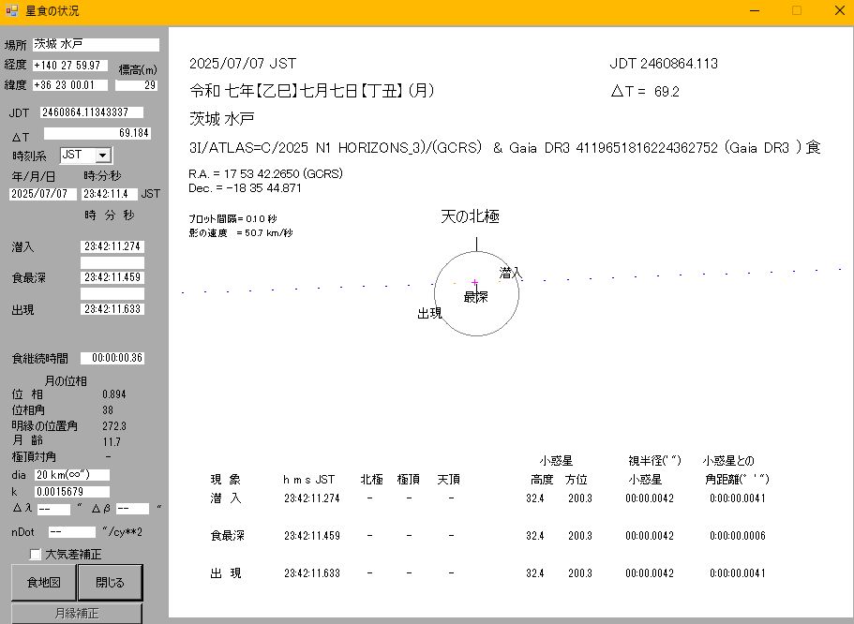Click the h m s JST column header

[x=308, y=480]
